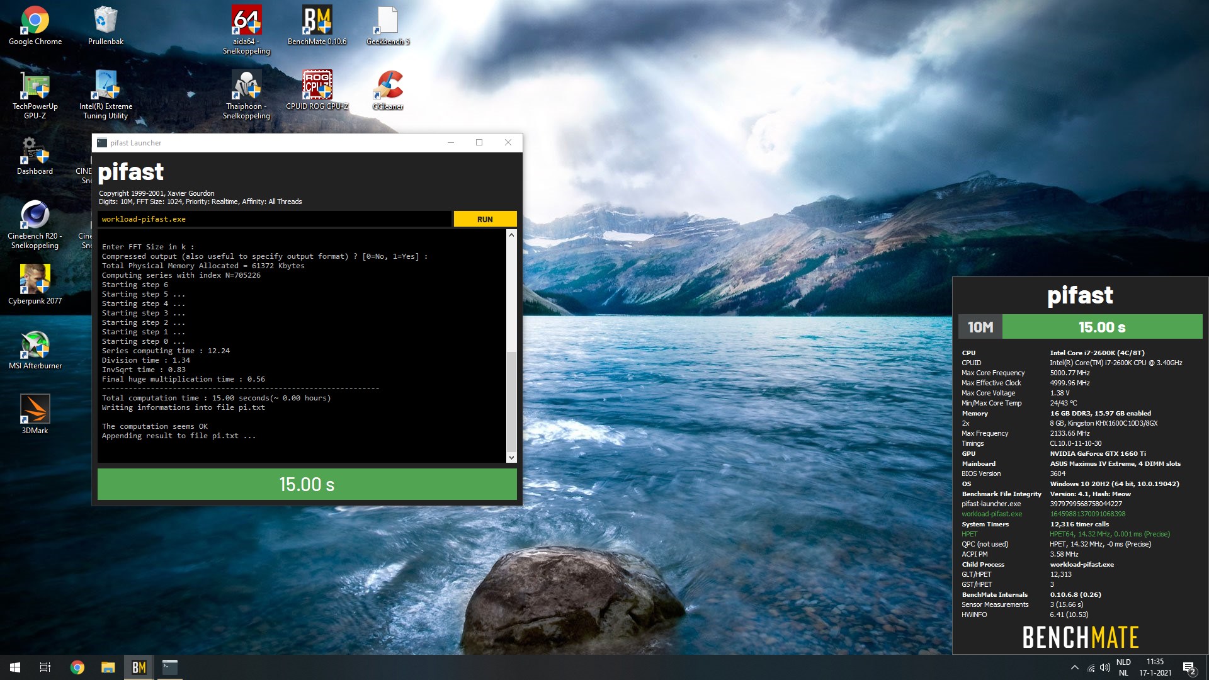Click the 12,316 timer calls value
The image size is (1209, 680).
[x=1079, y=524]
